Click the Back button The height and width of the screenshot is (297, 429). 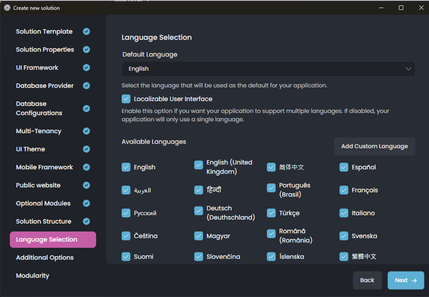[x=367, y=280]
